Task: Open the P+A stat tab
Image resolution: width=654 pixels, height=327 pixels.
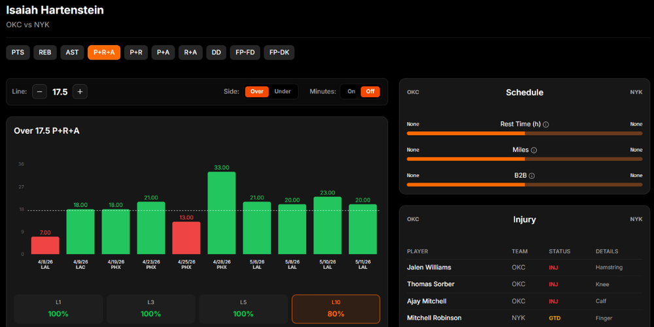Action: pos(163,52)
